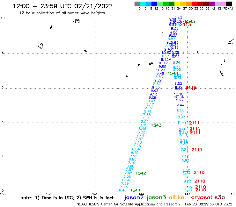
Task: Click the Feb 23 08:29:38 UTC timestamp
Action: click(x=209, y=204)
